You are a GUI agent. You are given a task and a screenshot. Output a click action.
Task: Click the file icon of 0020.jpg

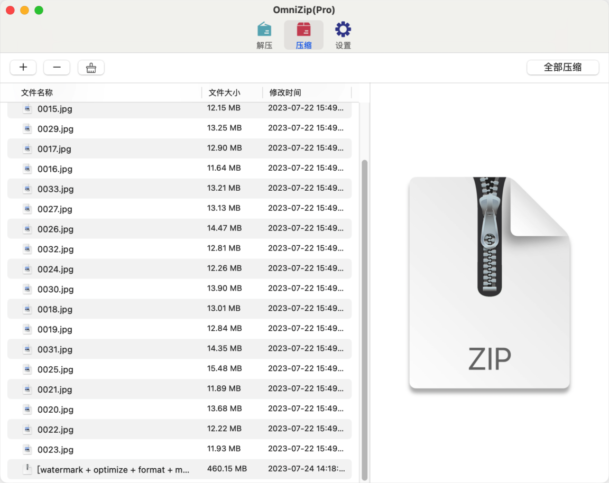click(x=27, y=410)
